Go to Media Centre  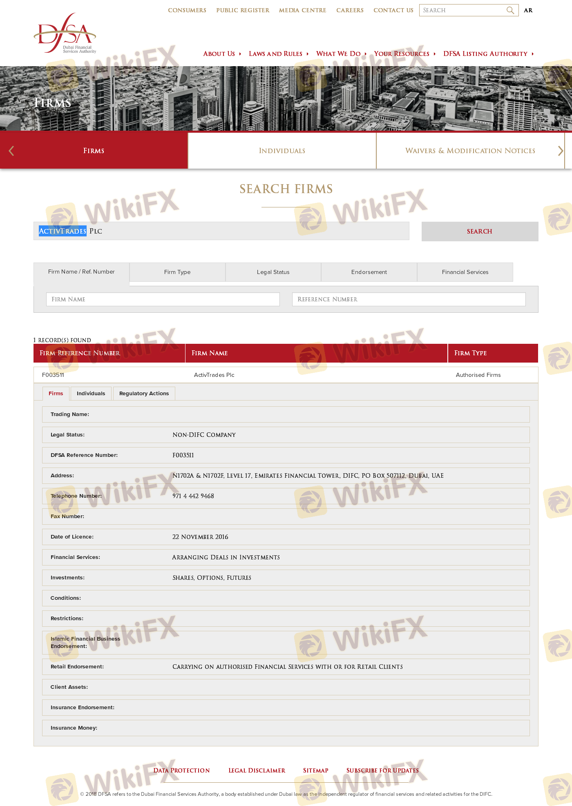(x=303, y=10)
